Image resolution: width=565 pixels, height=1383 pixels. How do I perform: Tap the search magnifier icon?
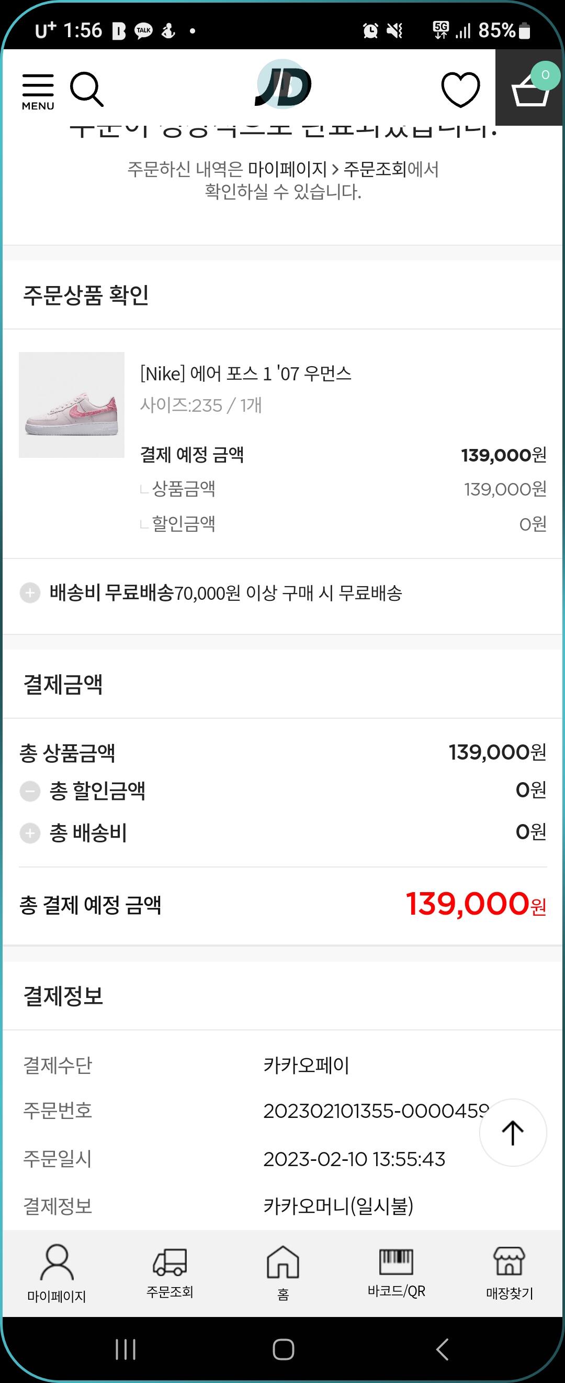(x=86, y=89)
